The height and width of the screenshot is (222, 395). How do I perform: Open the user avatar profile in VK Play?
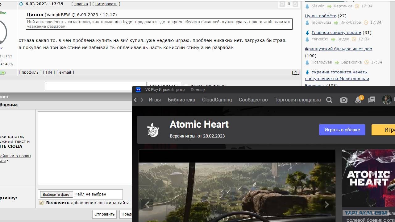[387, 100]
